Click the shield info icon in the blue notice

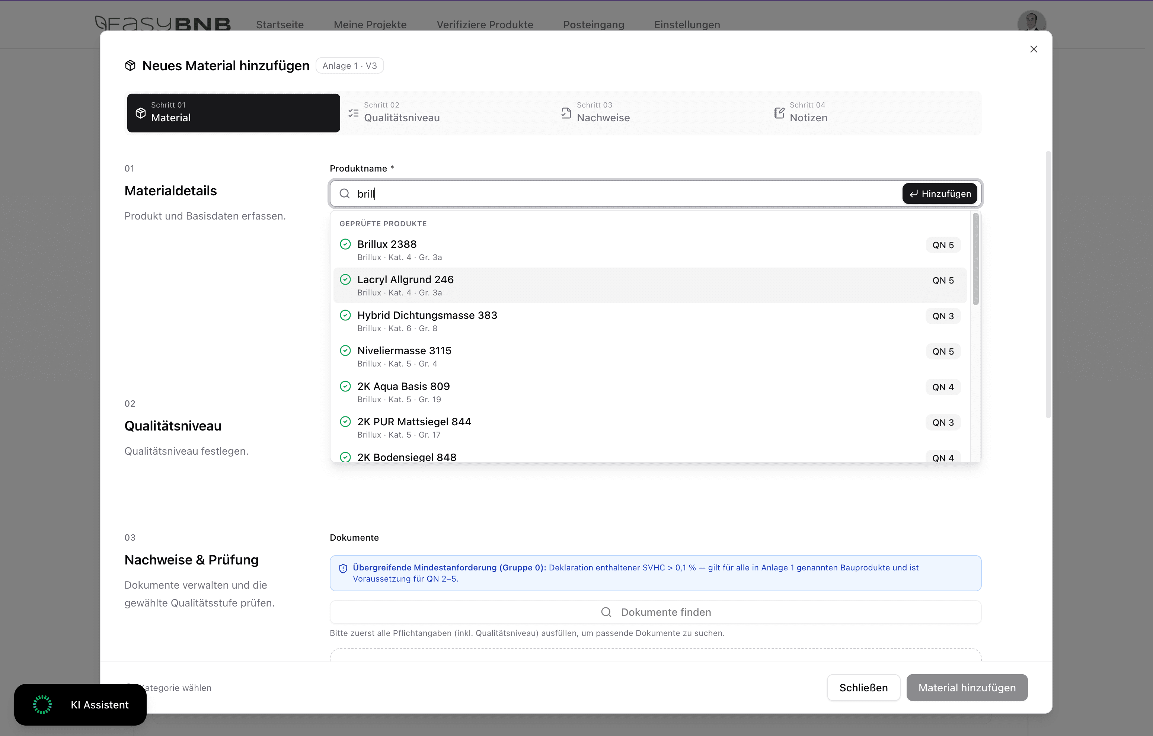click(343, 569)
